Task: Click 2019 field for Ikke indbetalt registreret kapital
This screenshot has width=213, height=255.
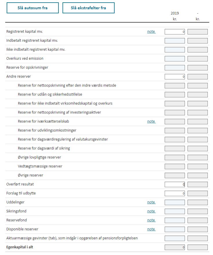Action: (175, 50)
